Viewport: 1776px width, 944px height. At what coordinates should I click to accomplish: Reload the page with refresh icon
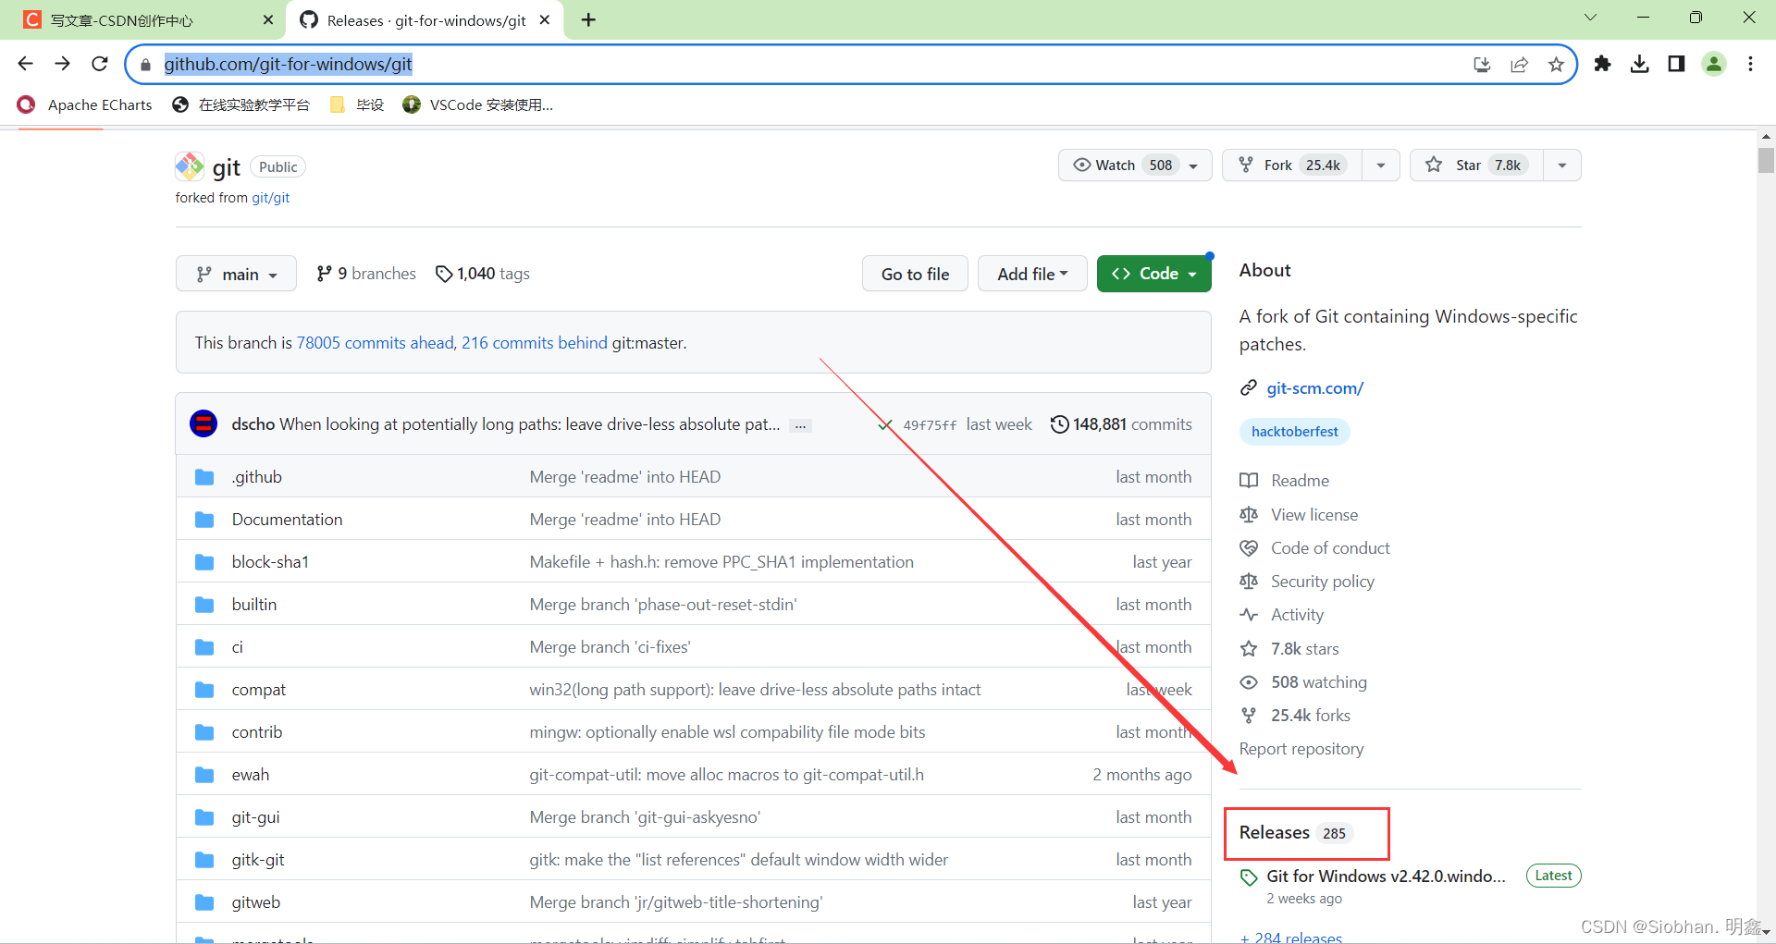click(x=100, y=64)
